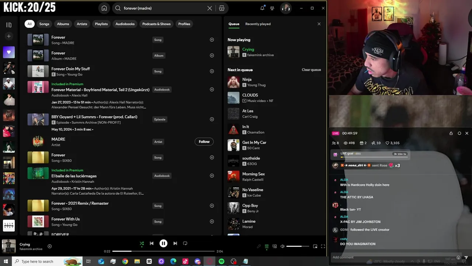Add the playing song Crying to Liked Songs
Viewport: 472px width, 266px height.
tap(50, 246)
